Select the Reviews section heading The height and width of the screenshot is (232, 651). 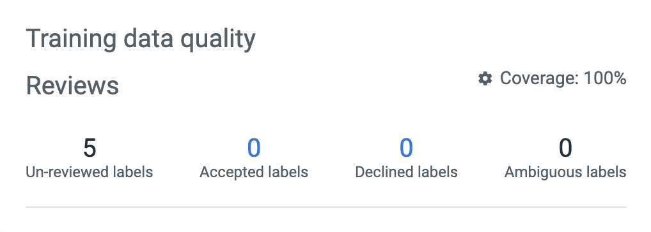pos(73,85)
